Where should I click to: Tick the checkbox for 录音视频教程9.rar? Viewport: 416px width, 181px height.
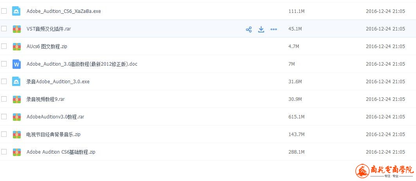click(4, 99)
